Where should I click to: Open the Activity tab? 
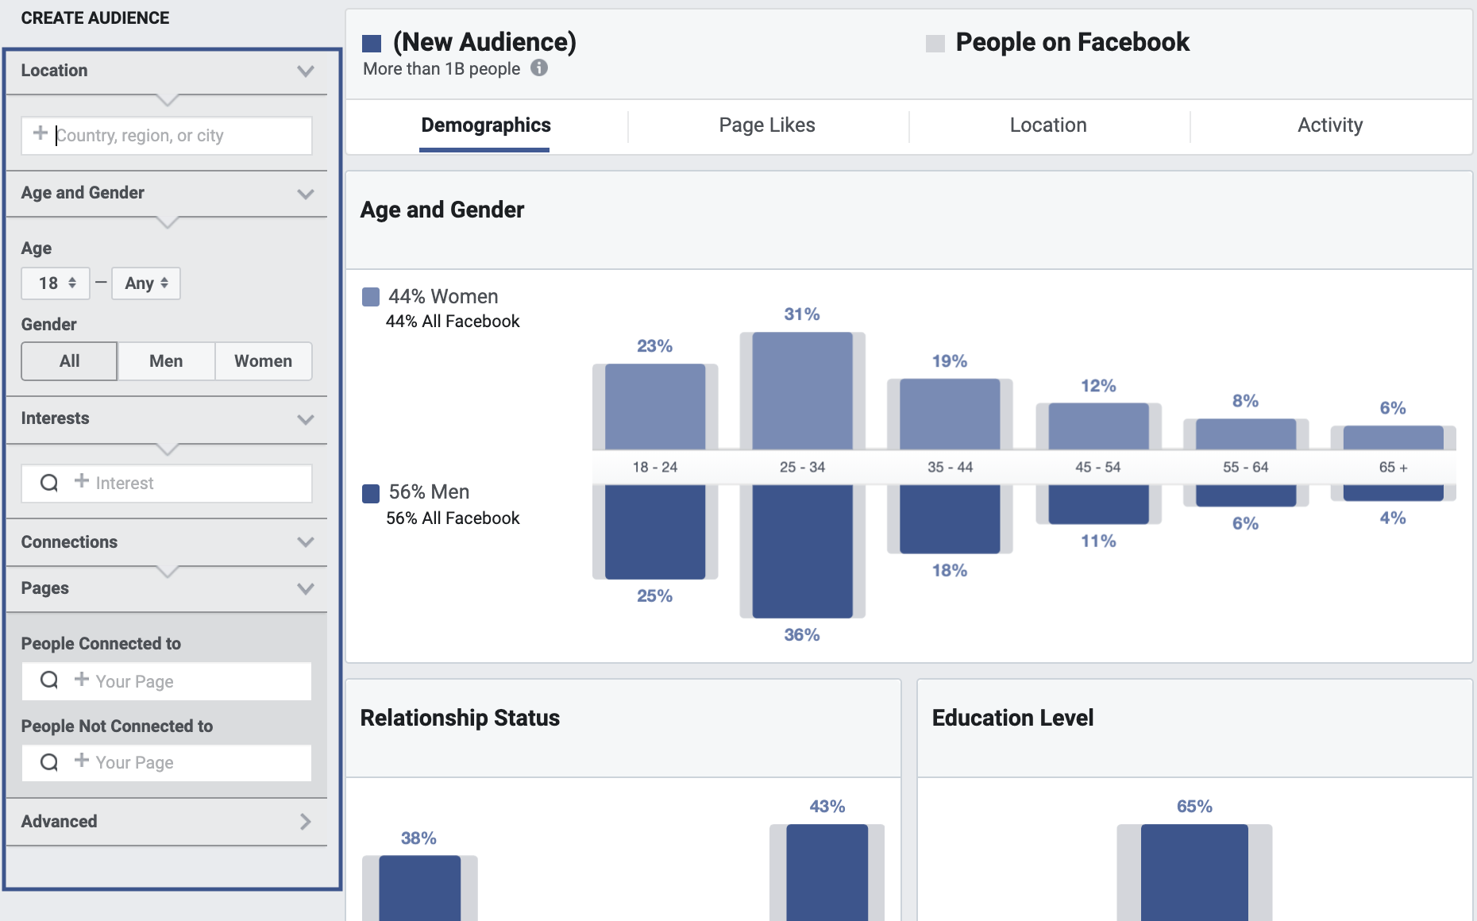(x=1330, y=125)
